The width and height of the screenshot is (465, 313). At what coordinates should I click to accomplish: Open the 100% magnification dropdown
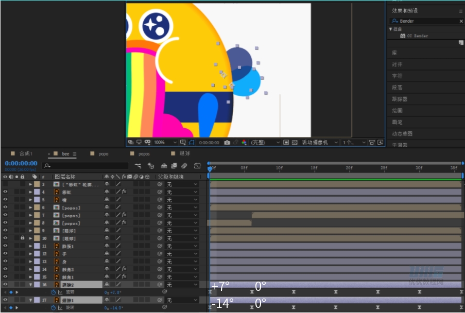point(165,143)
